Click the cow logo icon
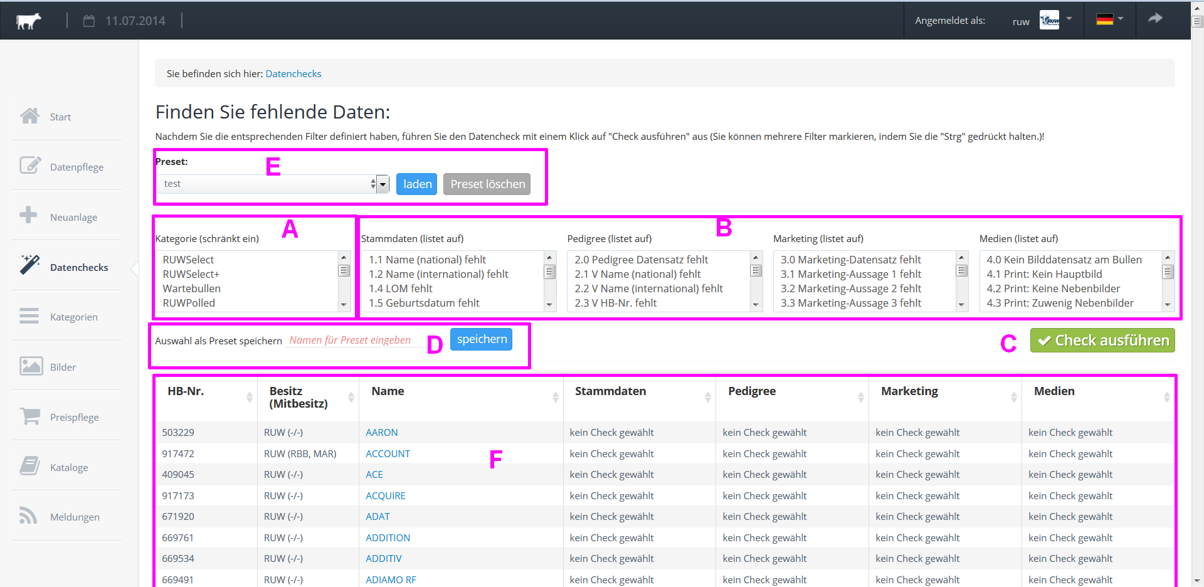 click(x=28, y=21)
